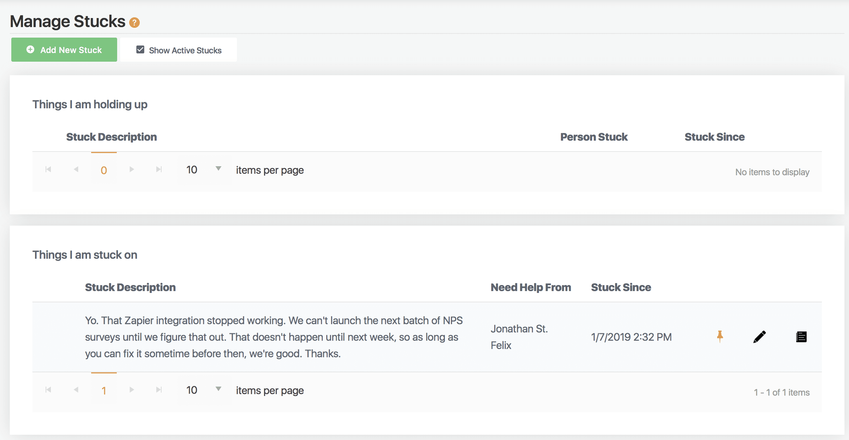Go to next page in stuck on pager
This screenshot has width=849, height=440.
(x=131, y=390)
